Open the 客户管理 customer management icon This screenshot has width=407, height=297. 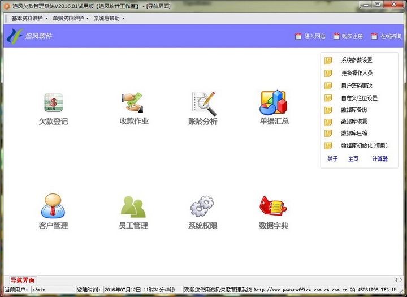click(53, 206)
